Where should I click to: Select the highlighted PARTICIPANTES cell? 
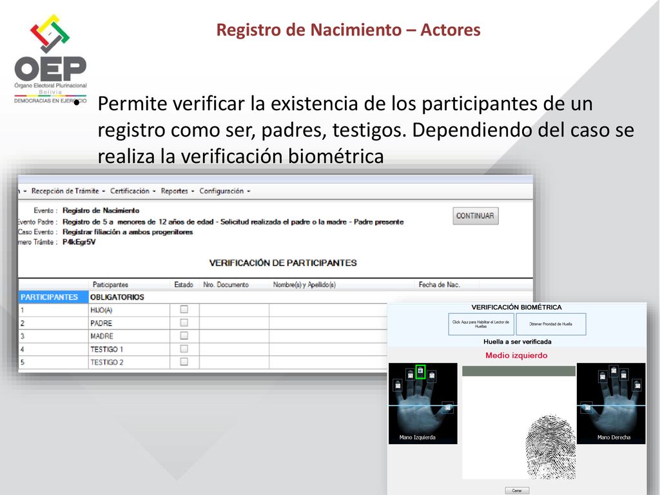[x=53, y=297]
